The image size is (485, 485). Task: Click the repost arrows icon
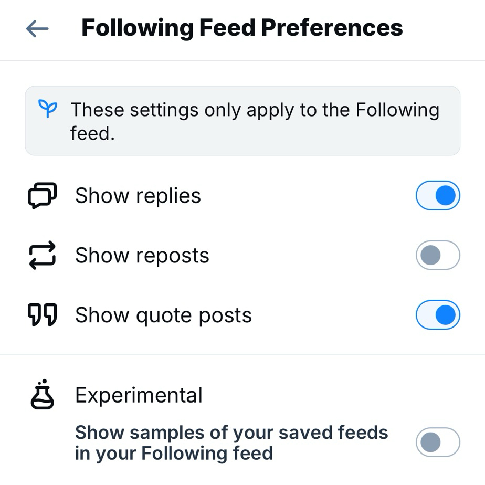click(42, 256)
